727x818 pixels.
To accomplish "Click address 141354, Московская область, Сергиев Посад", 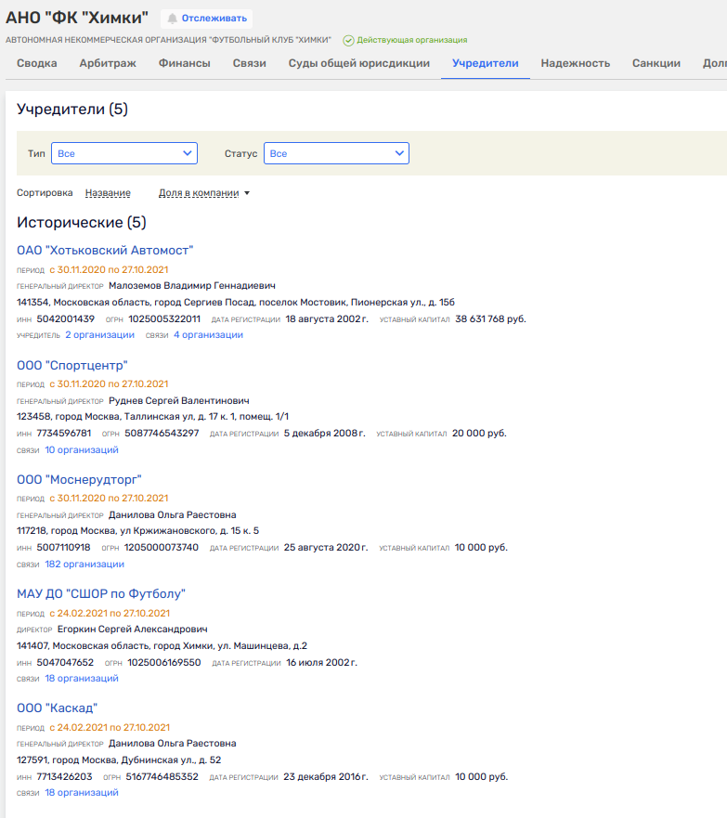I will pos(236,302).
